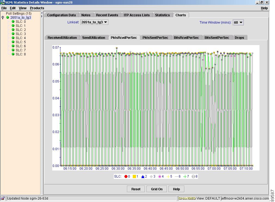This screenshot has height=202, width=275.
Task: Open the Statistics tab
Action: (162, 15)
